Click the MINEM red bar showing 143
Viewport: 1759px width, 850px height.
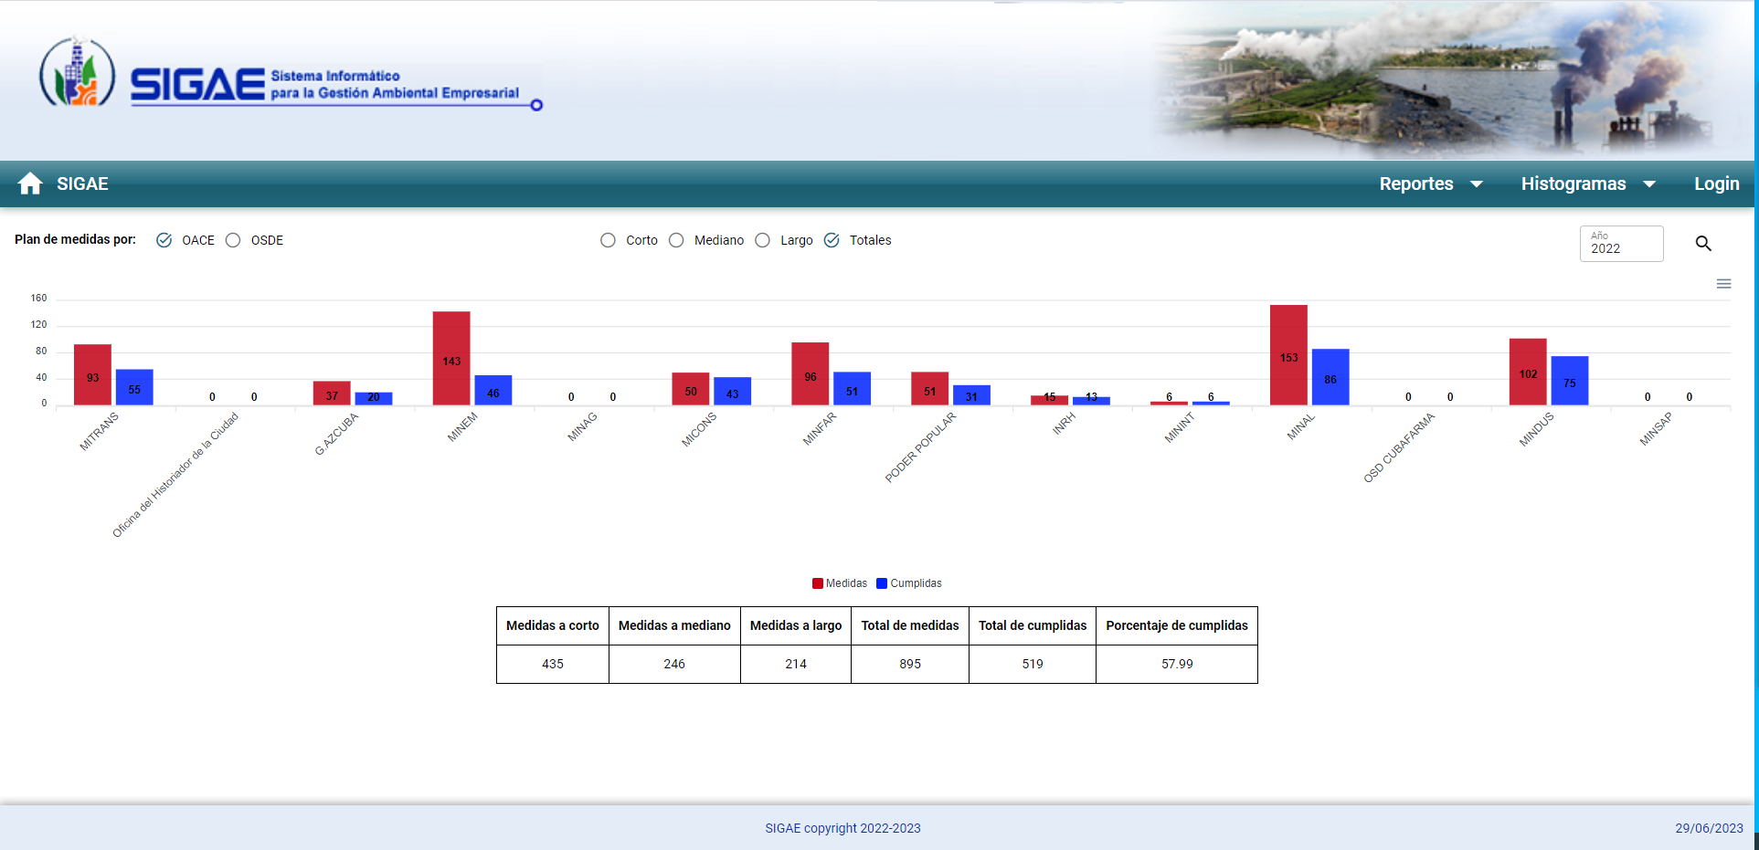coord(451,359)
